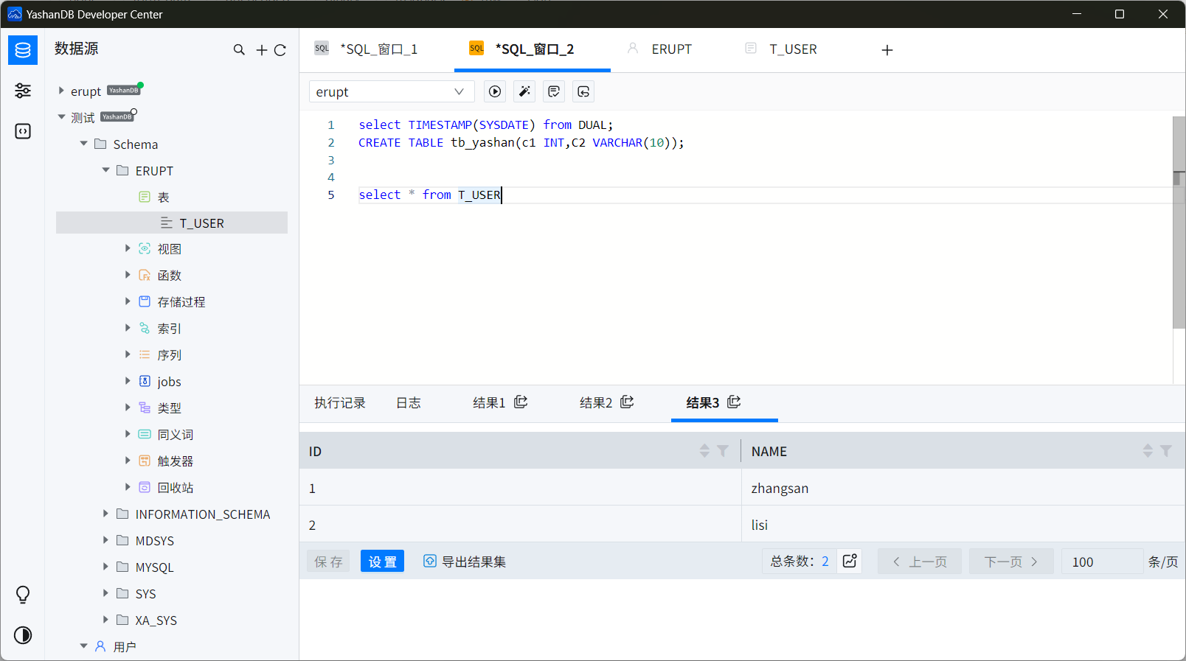Click the select TIMESTAMP(SYSDATE) code line
1186x661 pixels.
pyautogui.click(x=485, y=125)
